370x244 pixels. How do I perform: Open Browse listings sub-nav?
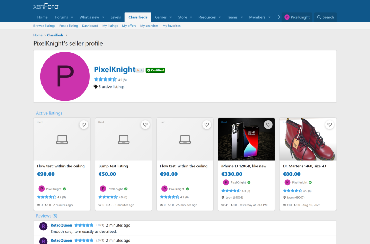[44, 26]
